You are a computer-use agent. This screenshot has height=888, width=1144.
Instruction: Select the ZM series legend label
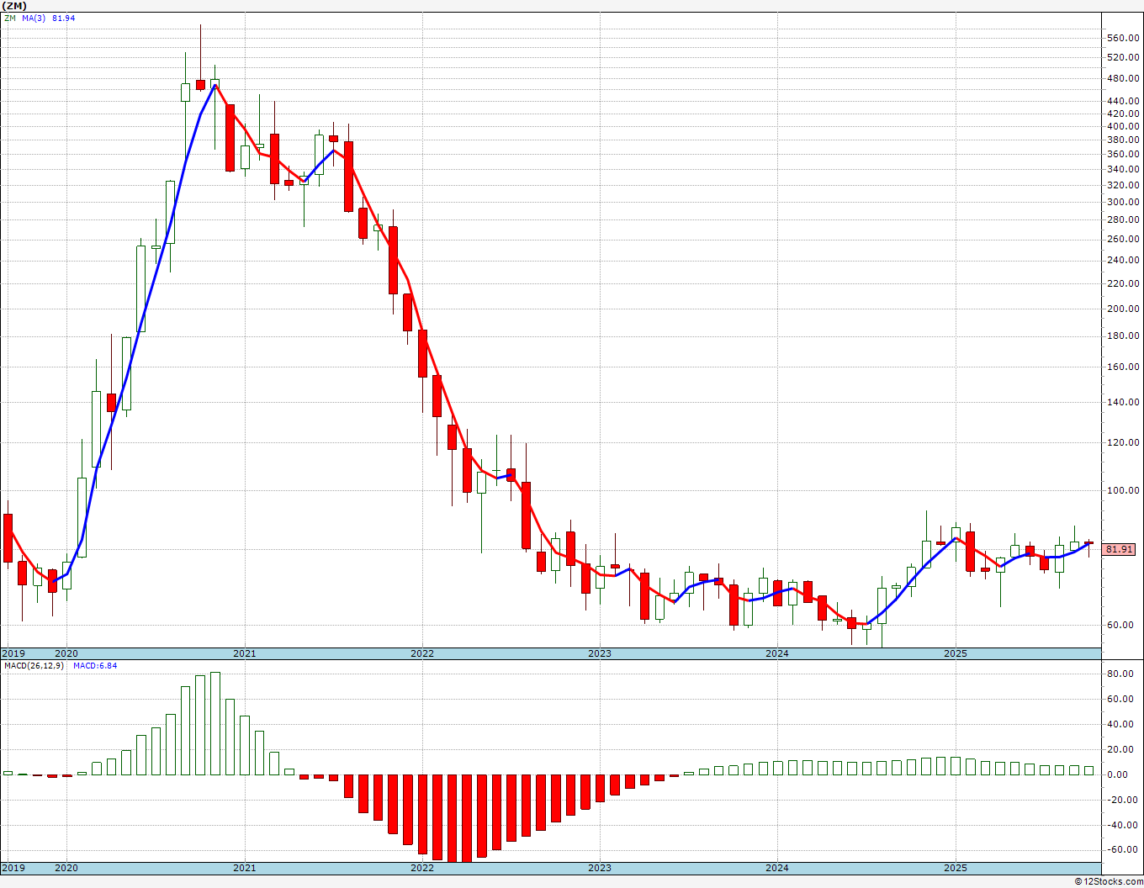10,18
